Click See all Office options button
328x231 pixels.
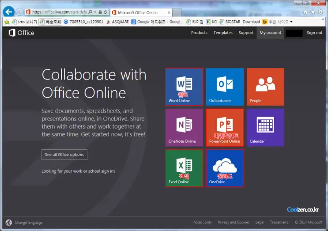click(64, 155)
